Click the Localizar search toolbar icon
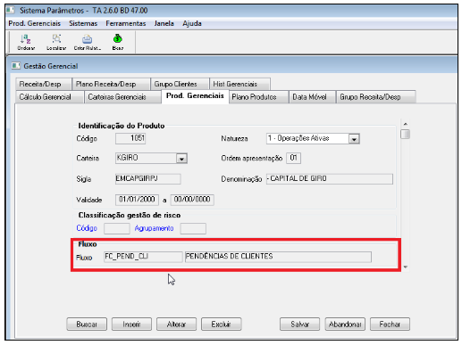 56,42
